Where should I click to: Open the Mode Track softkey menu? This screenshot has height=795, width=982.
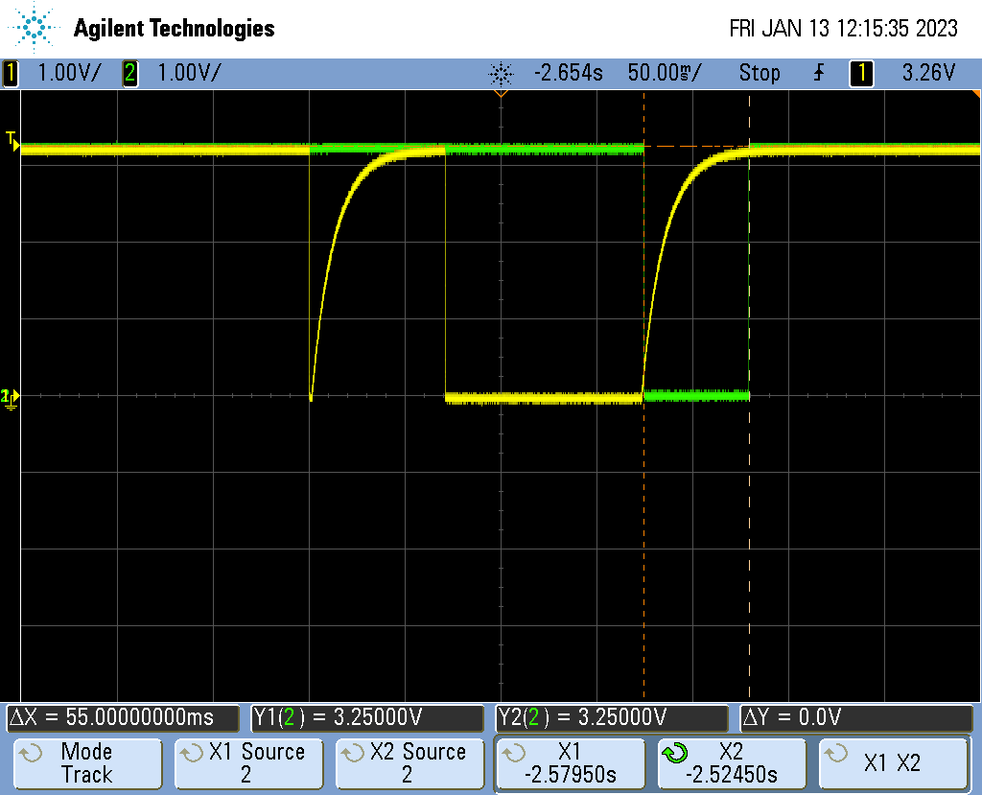tap(86, 763)
